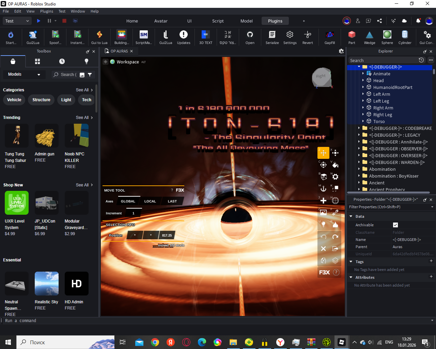The image size is (436, 349).
Task: Expand the Ancient folder arrow
Action: click(359, 183)
